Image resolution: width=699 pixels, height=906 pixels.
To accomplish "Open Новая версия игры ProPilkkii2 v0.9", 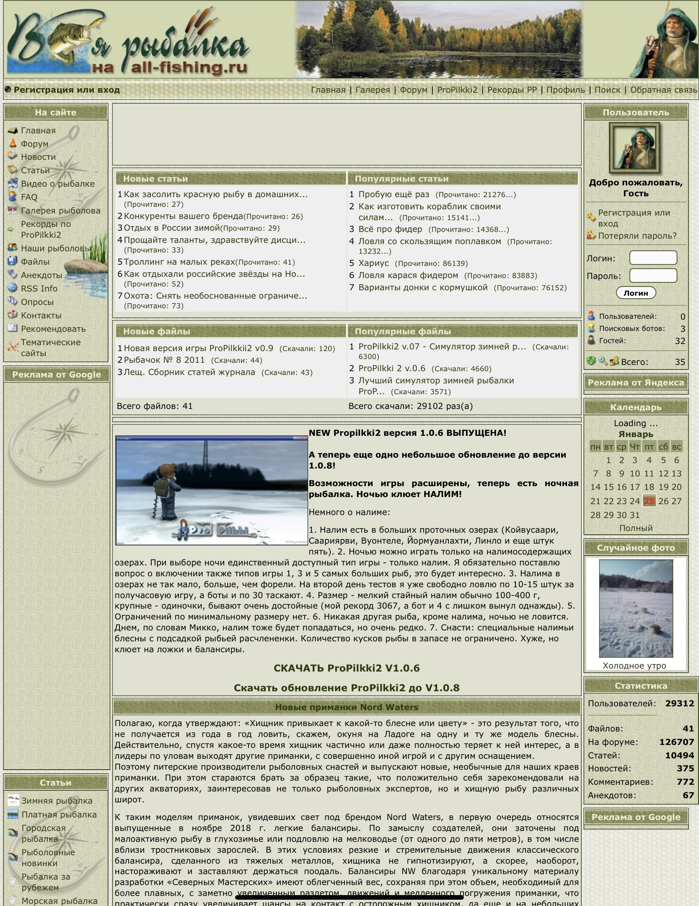I will (198, 348).
